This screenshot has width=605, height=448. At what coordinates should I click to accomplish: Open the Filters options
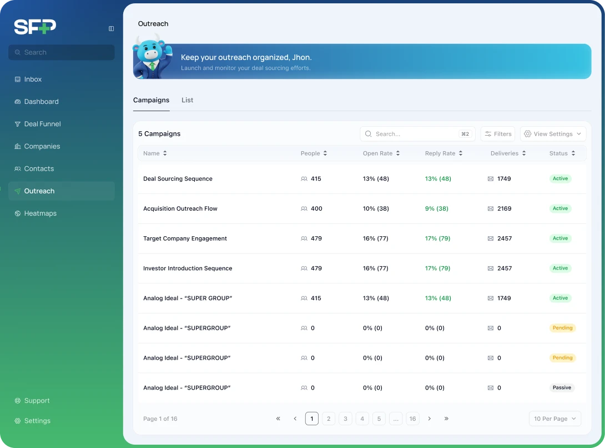click(497, 134)
